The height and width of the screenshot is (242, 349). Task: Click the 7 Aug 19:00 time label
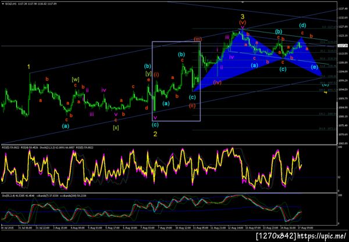[165, 228]
